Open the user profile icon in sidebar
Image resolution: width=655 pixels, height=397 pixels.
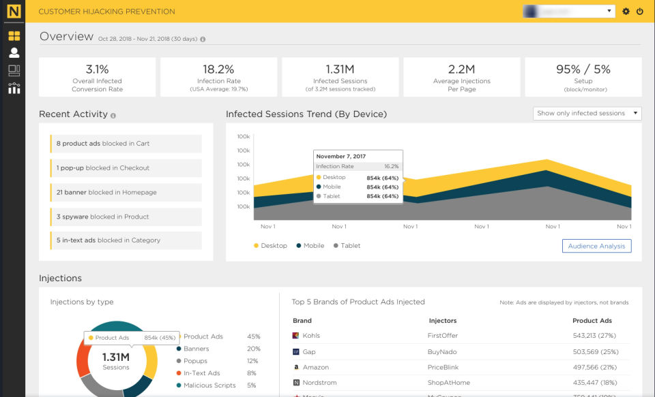click(x=14, y=52)
